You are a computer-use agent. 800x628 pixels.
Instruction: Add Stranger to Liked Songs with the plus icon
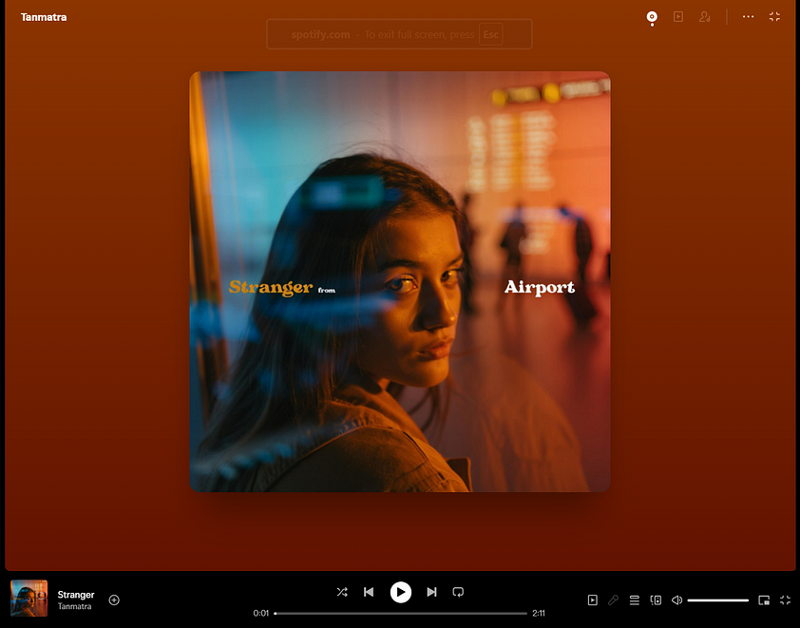[114, 599]
